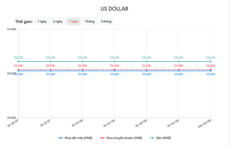Click the 23,270 label above 0h 02/08
The width and height of the screenshot is (230, 146).
(115, 58)
